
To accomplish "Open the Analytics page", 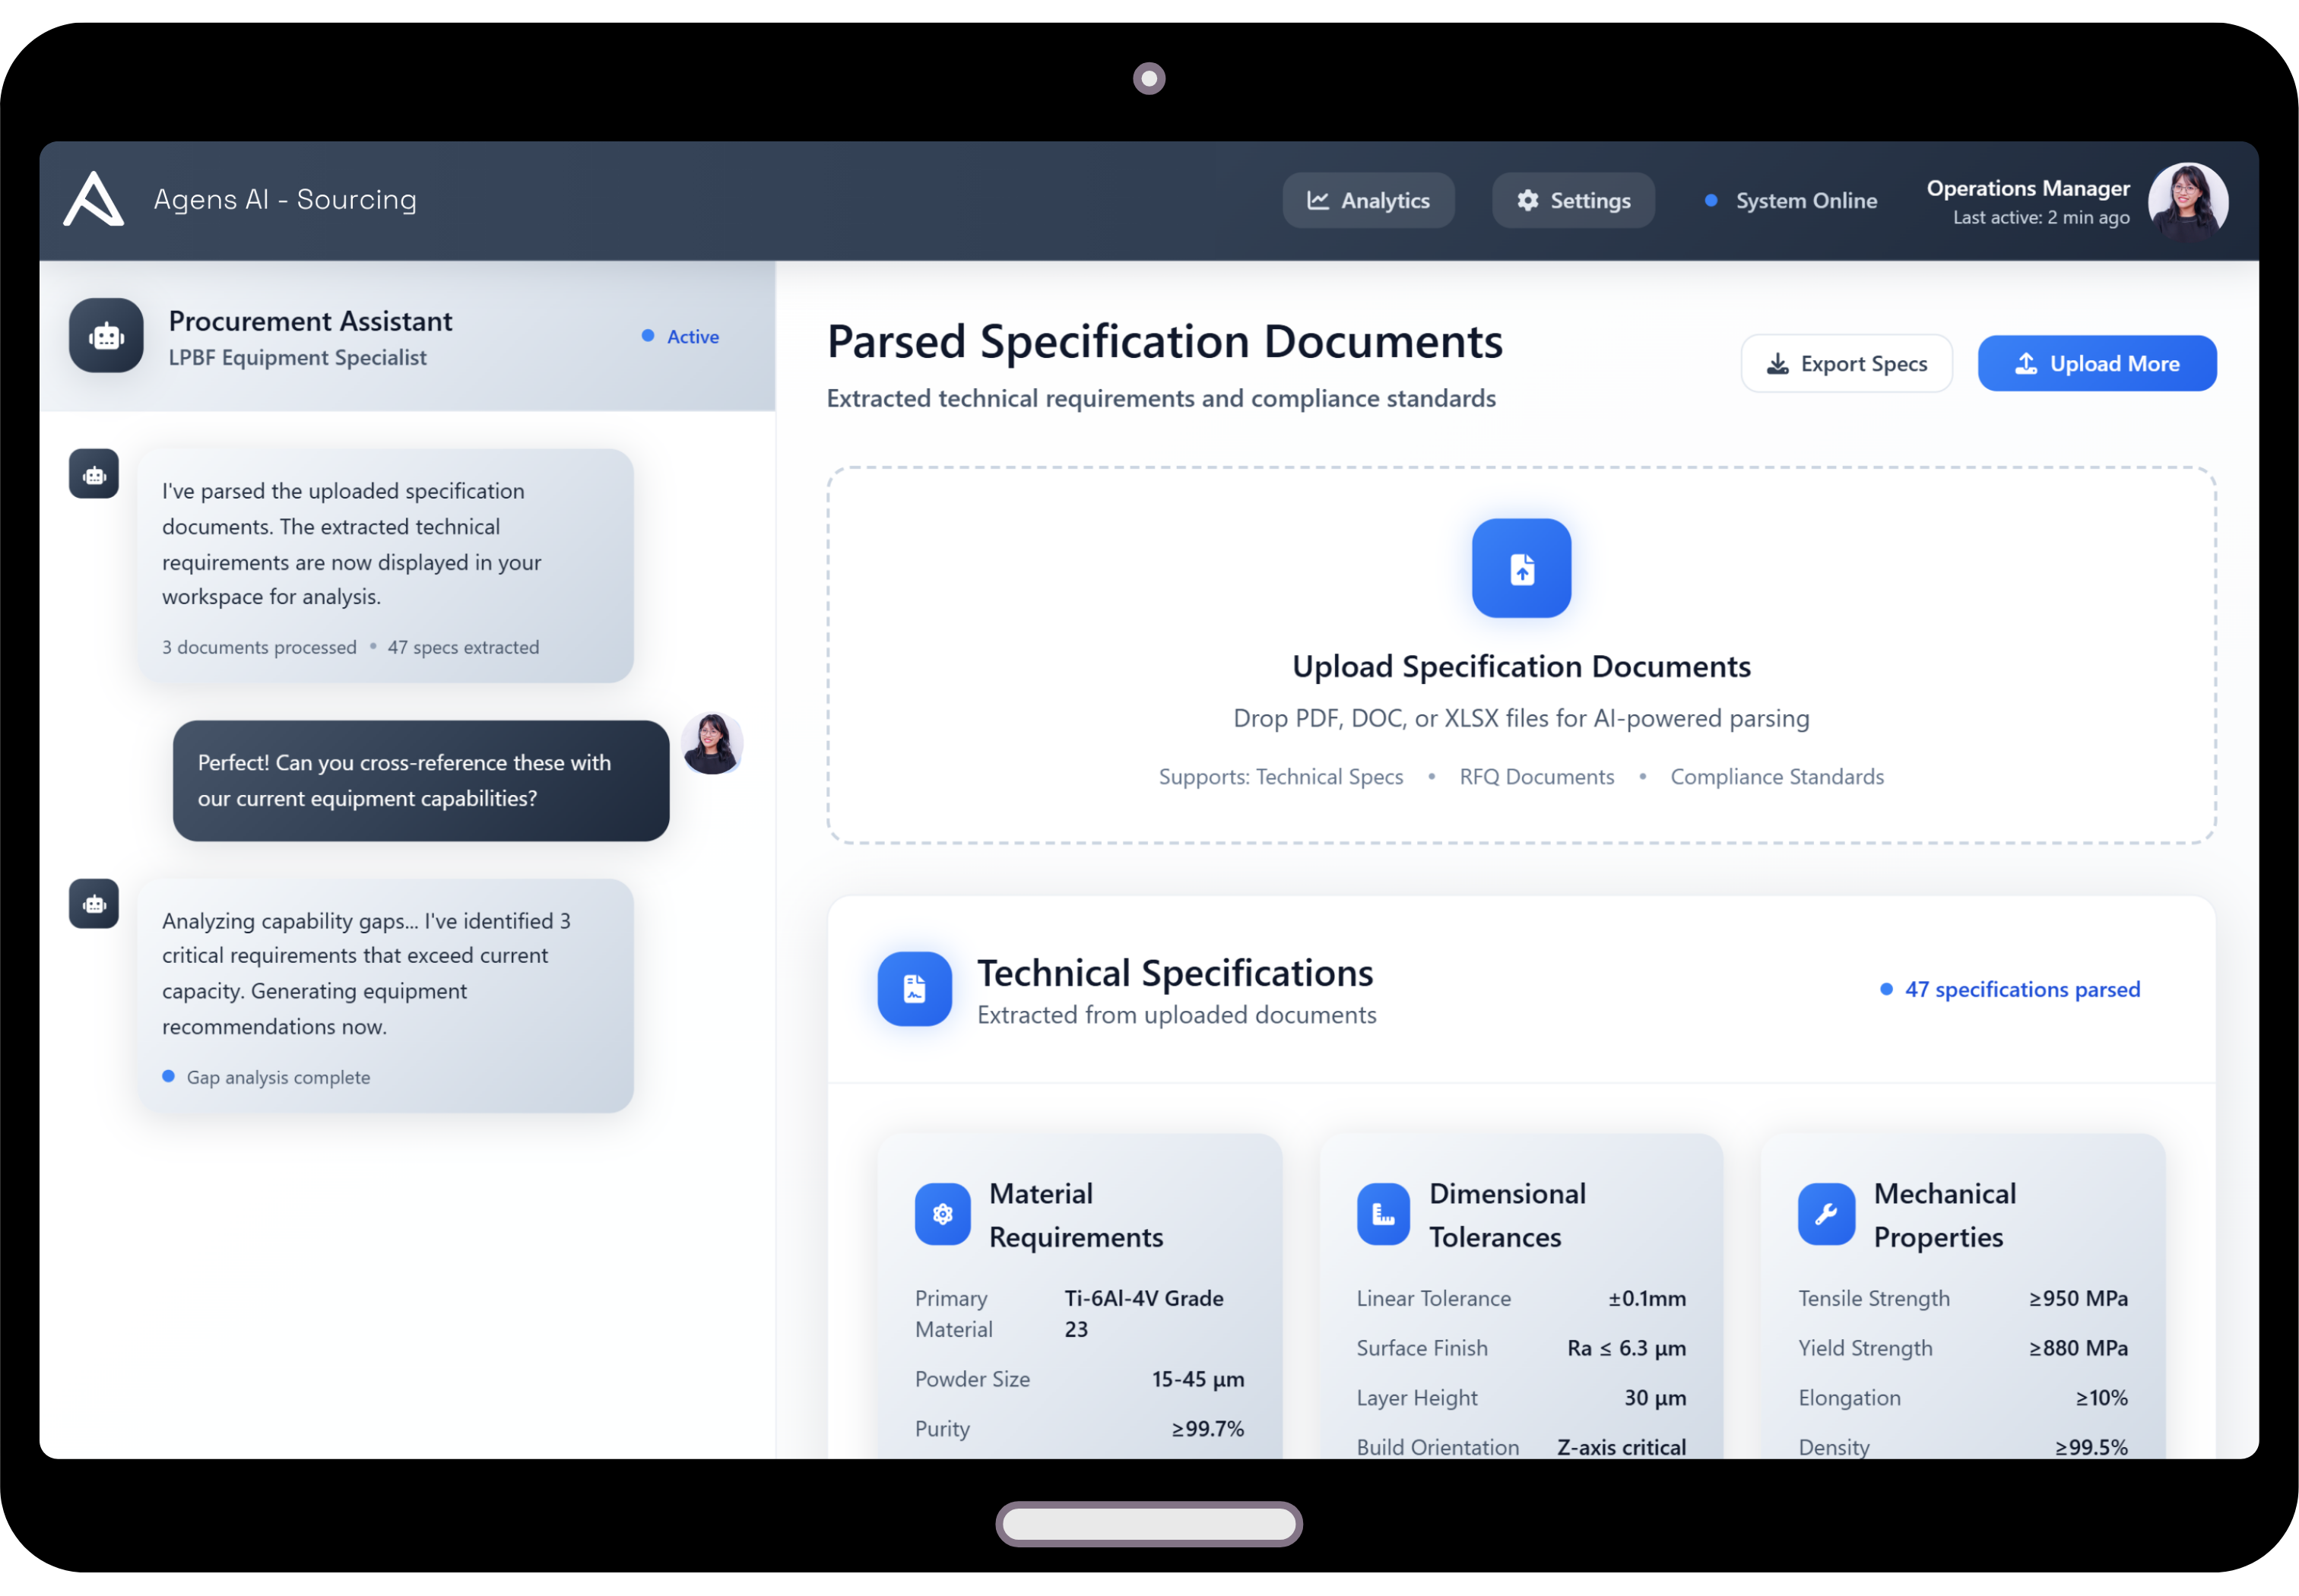I will click(x=1368, y=201).
